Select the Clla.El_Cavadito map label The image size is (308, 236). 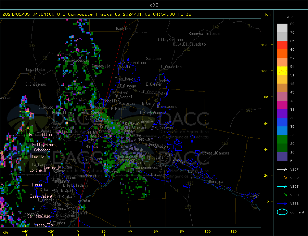pyautogui.click(x=189, y=44)
